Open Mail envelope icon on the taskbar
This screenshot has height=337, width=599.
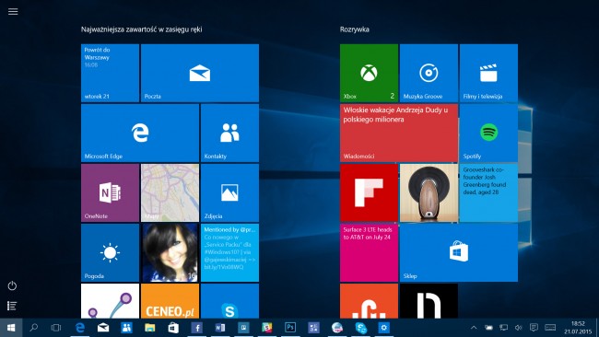click(103, 328)
